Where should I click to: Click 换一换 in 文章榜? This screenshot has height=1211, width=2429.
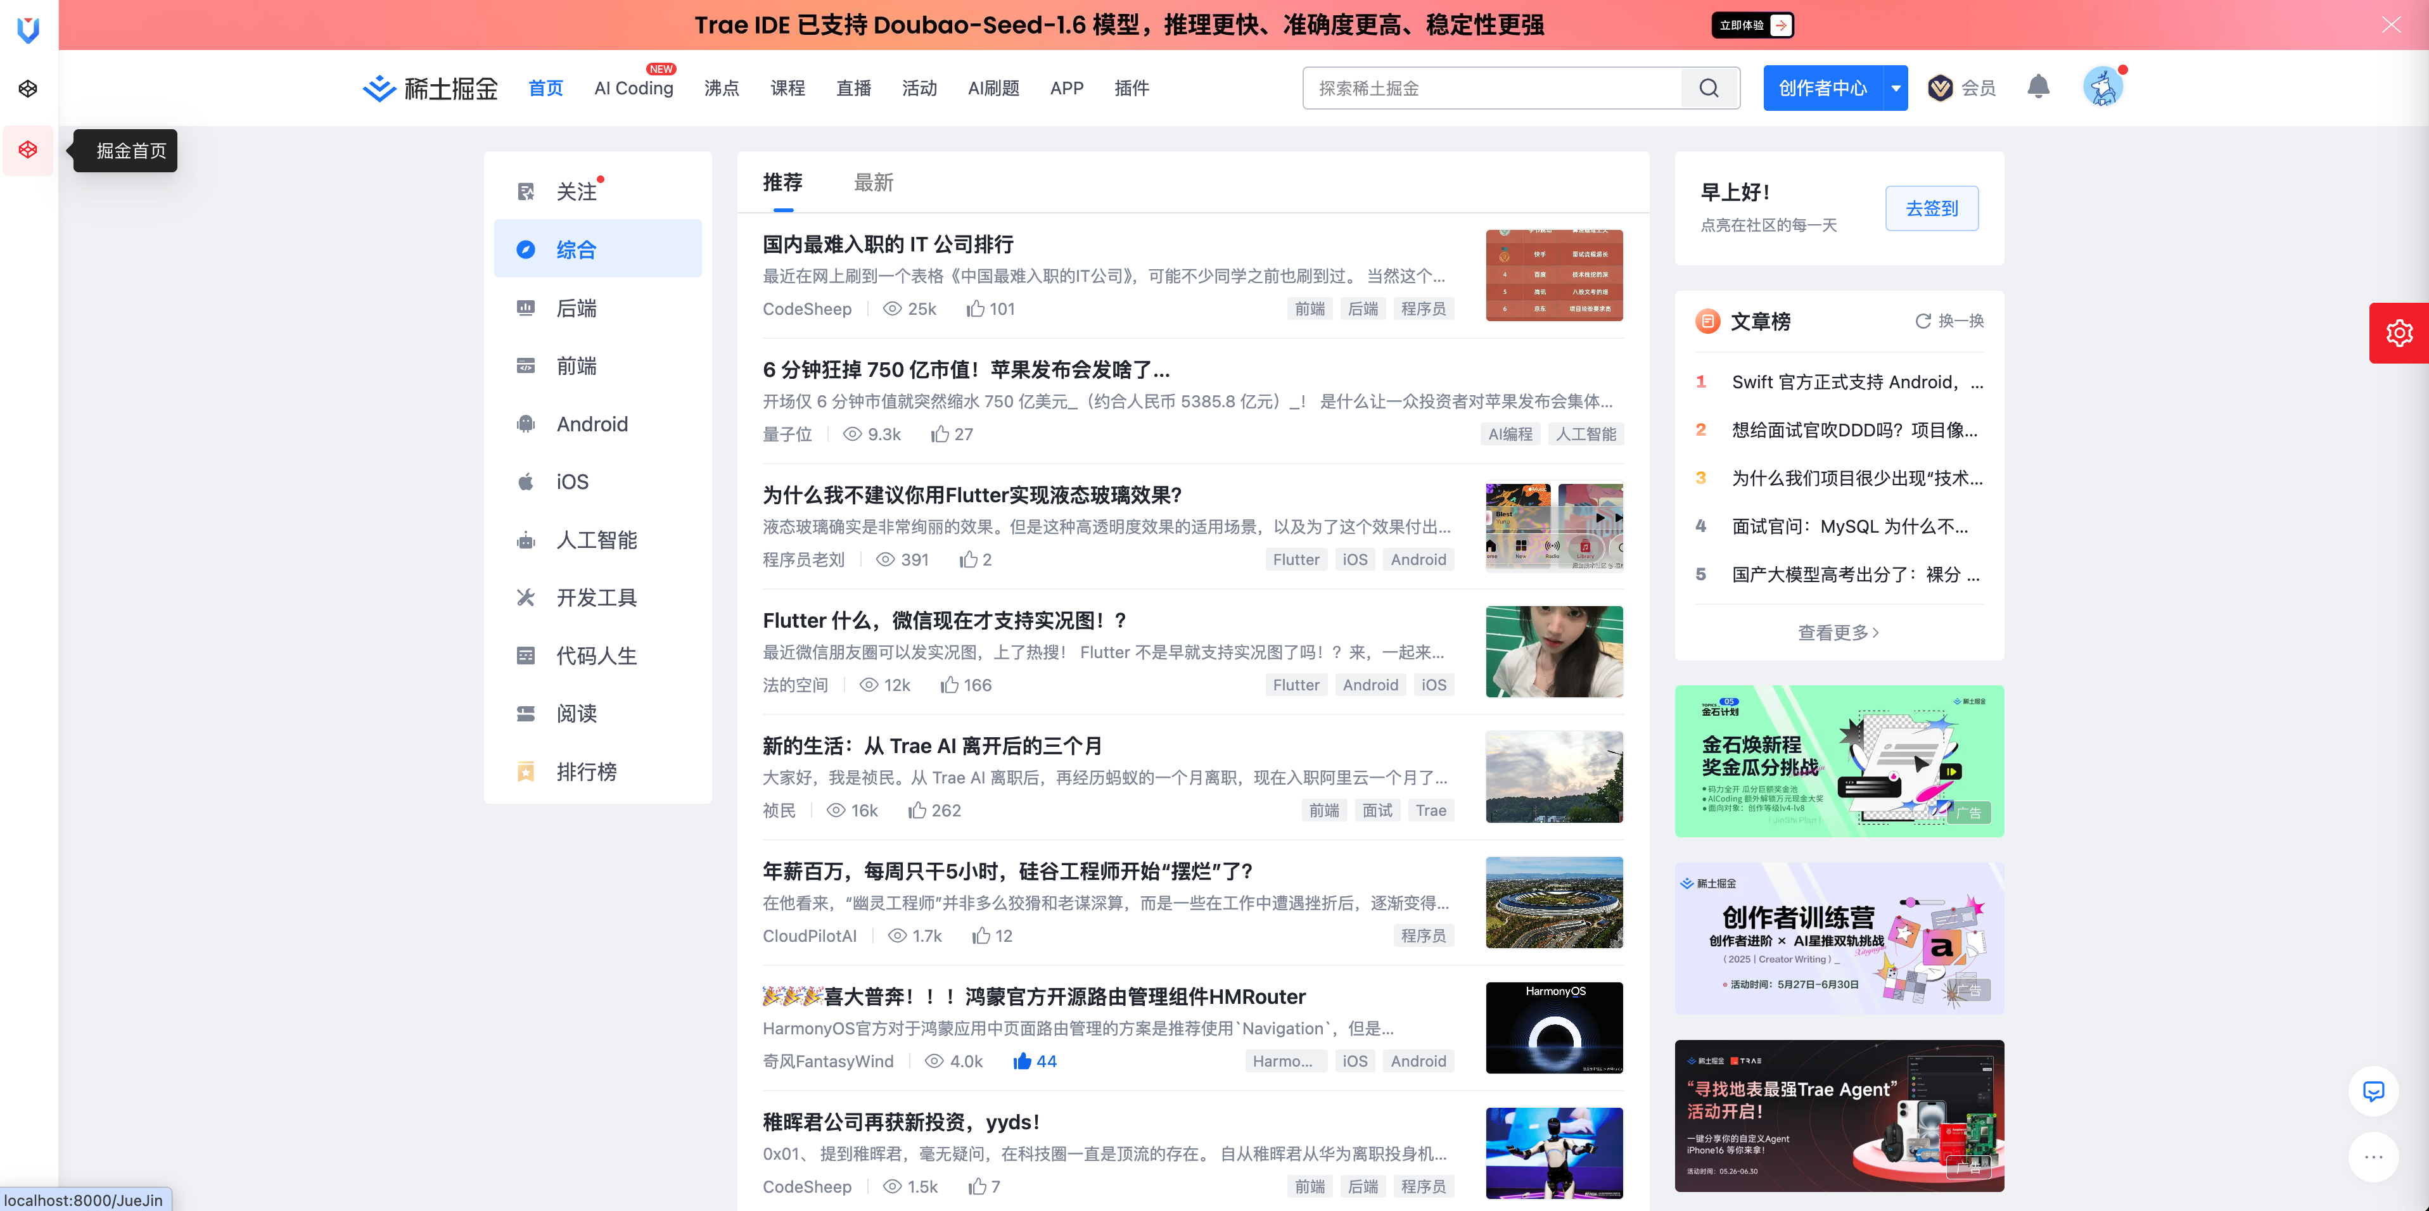click(x=1949, y=321)
